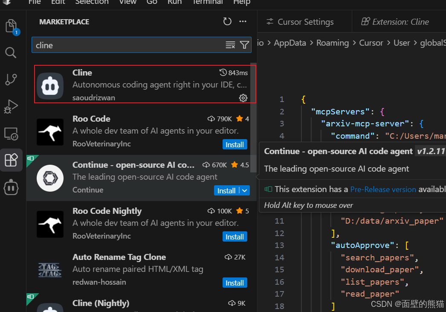Click AppData breadcrumb segment
446x312 pixels.
tap(290, 43)
